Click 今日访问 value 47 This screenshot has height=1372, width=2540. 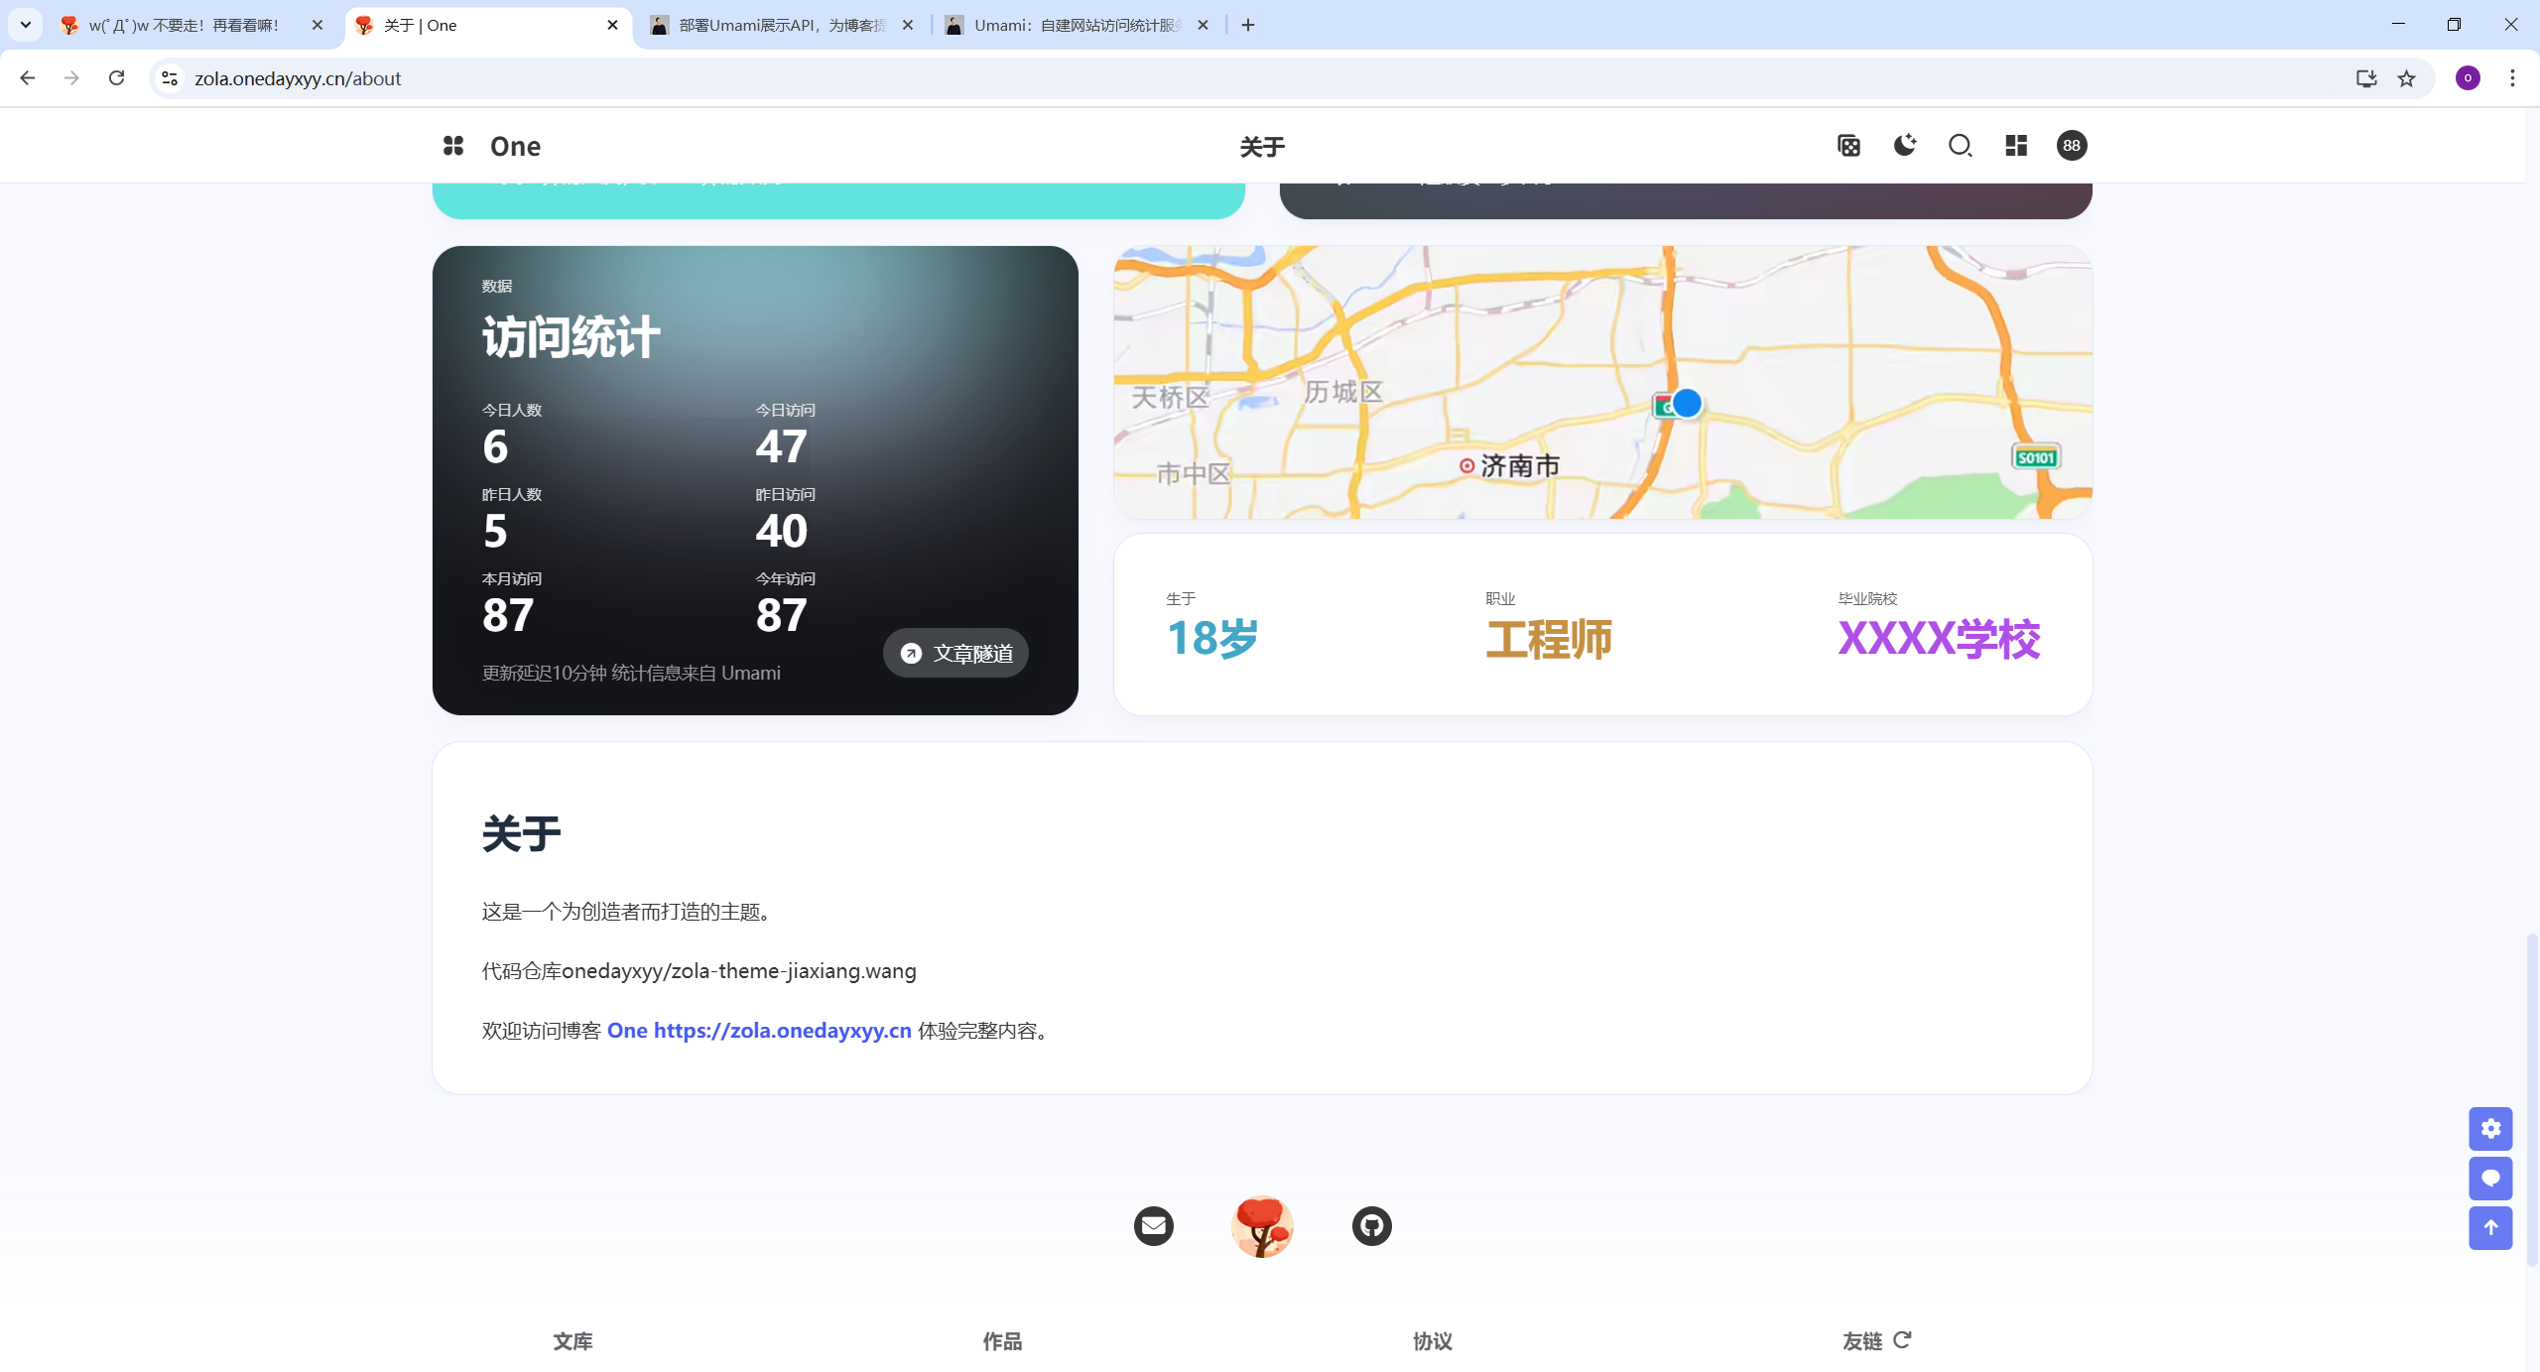click(x=781, y=446)
